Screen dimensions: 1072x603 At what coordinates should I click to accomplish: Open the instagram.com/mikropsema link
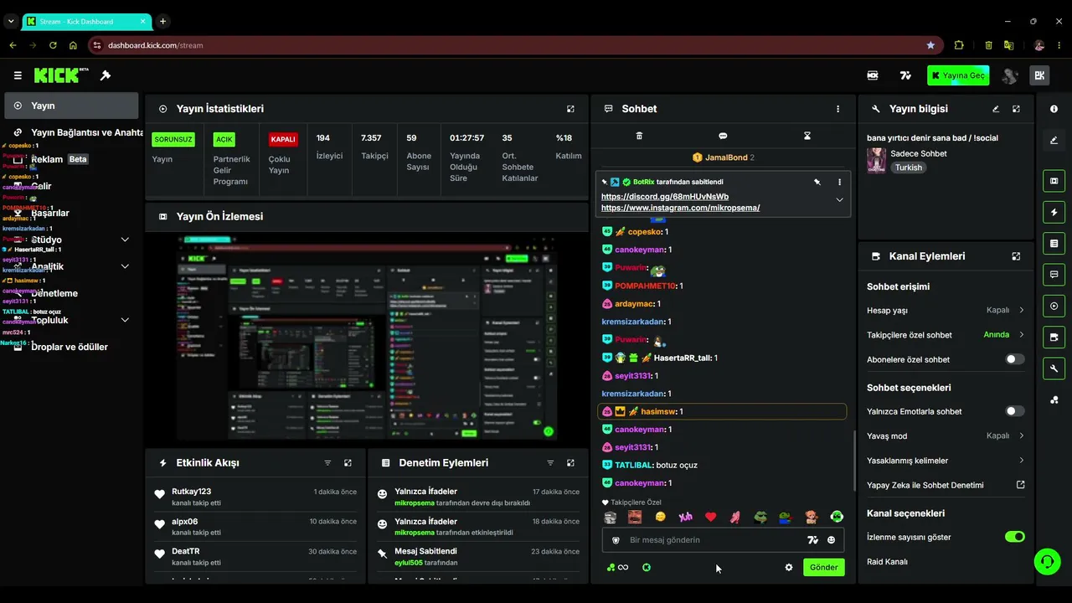tap(680, 208)
